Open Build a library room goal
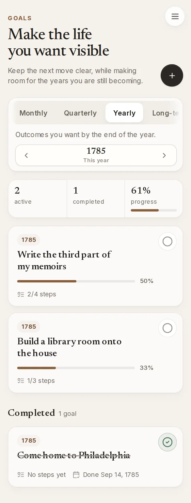Viewport: 191px width, 503px height. [x=70, y=347]
